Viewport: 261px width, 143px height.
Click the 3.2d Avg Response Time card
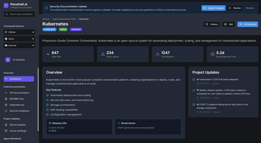tap(232, 54)
